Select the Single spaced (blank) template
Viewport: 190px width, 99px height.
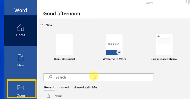click(x=164, y=44)
